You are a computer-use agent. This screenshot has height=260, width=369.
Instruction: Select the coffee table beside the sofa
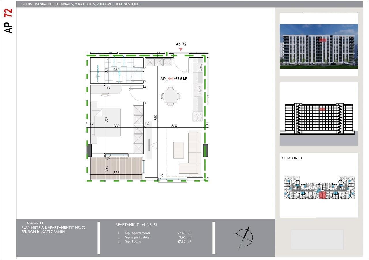pos(178,150)
